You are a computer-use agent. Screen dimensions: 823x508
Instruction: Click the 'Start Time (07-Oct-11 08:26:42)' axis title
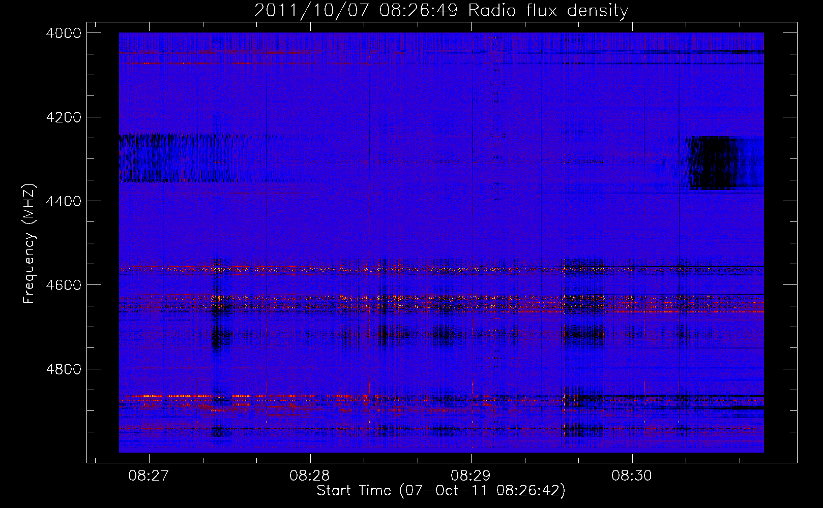(441, 491)
